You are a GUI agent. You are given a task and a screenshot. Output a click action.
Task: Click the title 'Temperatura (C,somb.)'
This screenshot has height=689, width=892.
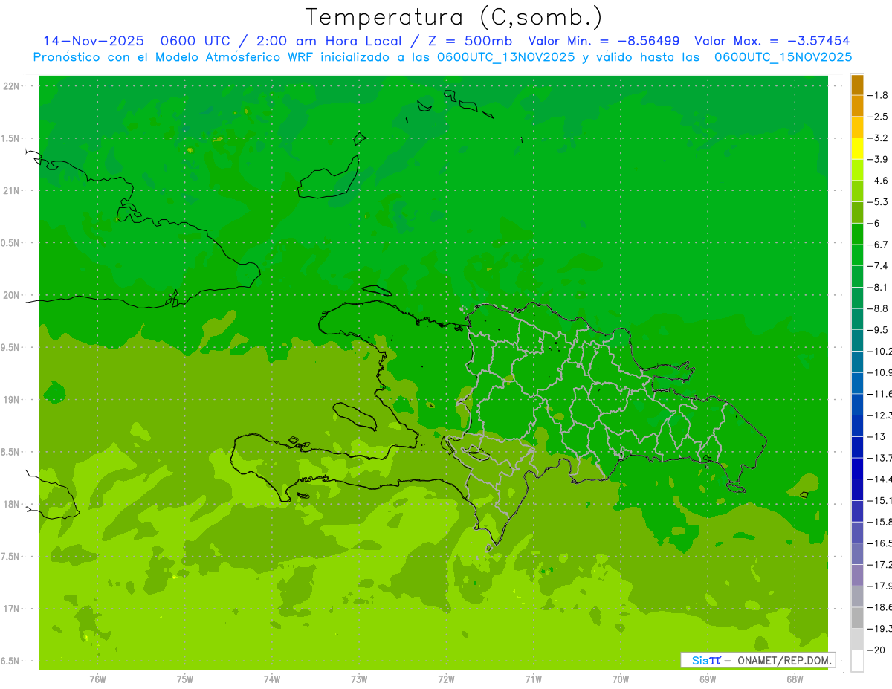(453, 17)
